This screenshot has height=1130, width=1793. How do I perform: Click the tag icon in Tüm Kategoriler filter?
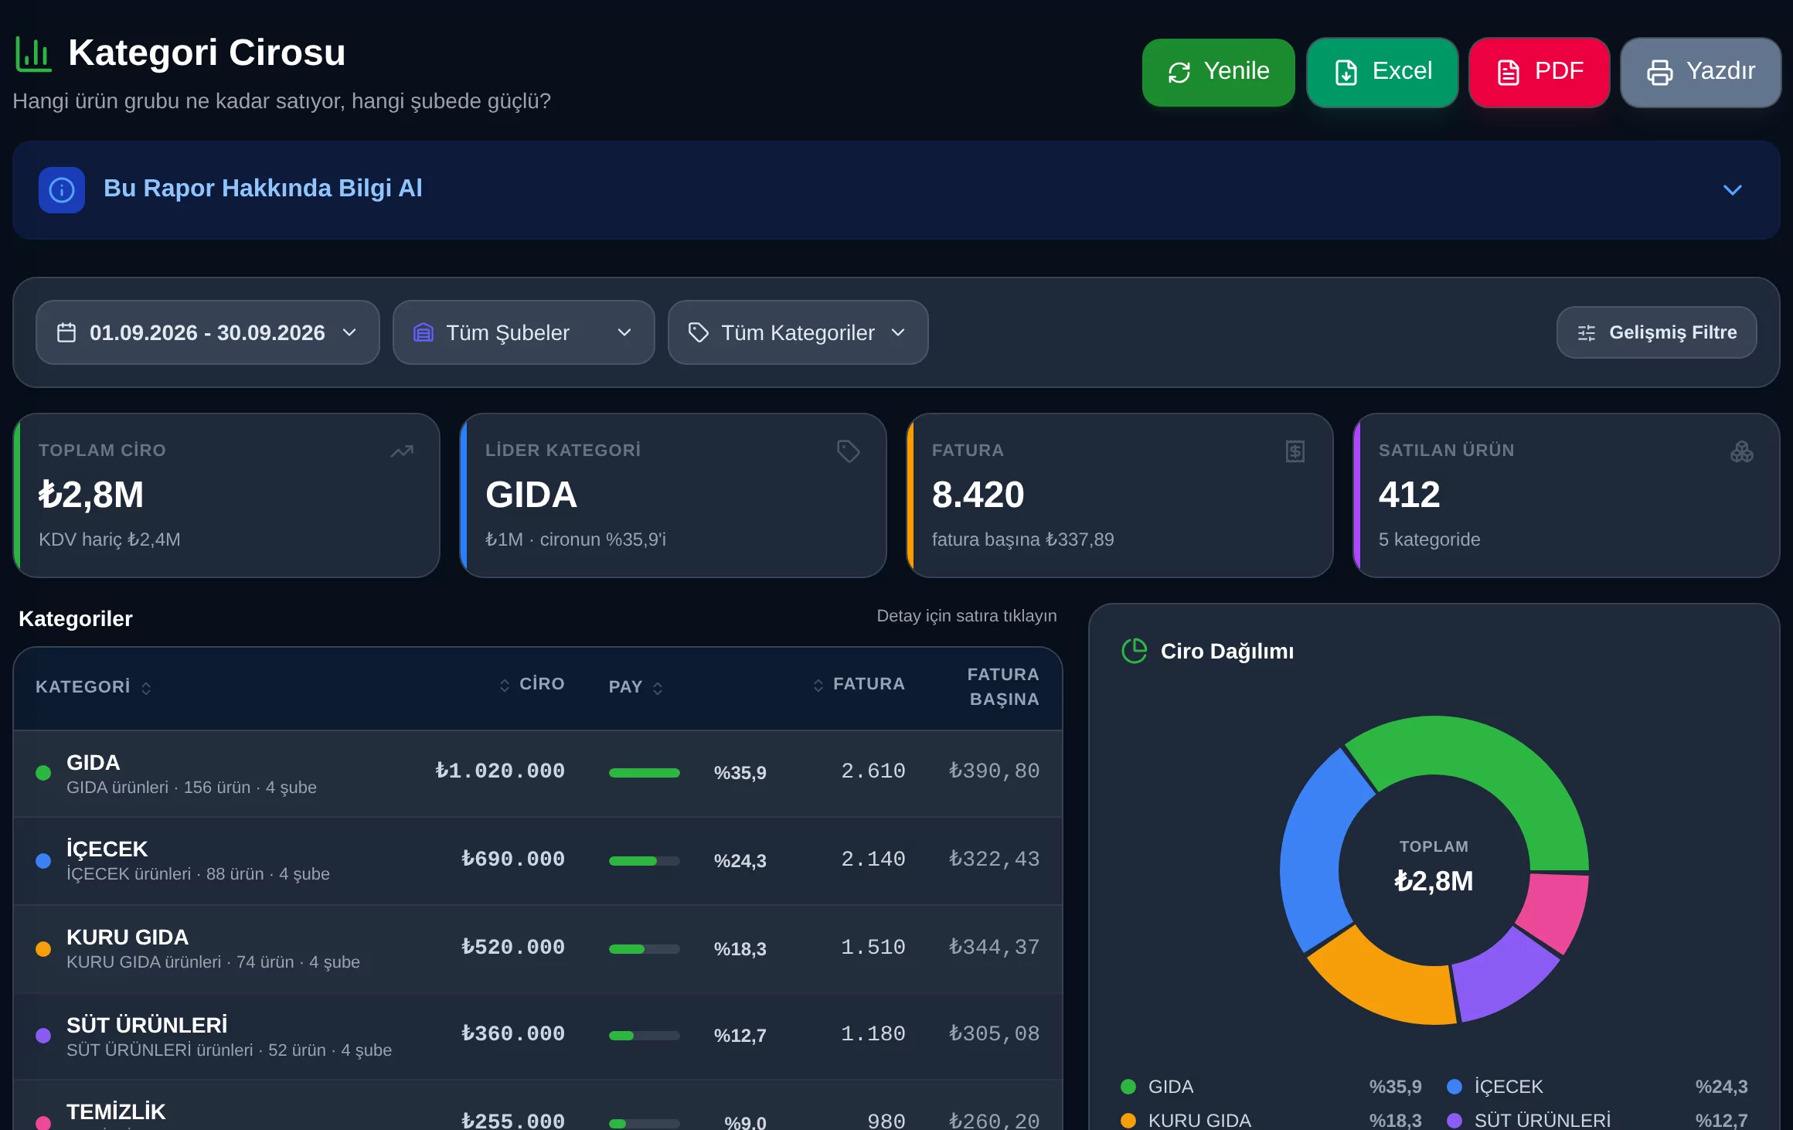699,332
